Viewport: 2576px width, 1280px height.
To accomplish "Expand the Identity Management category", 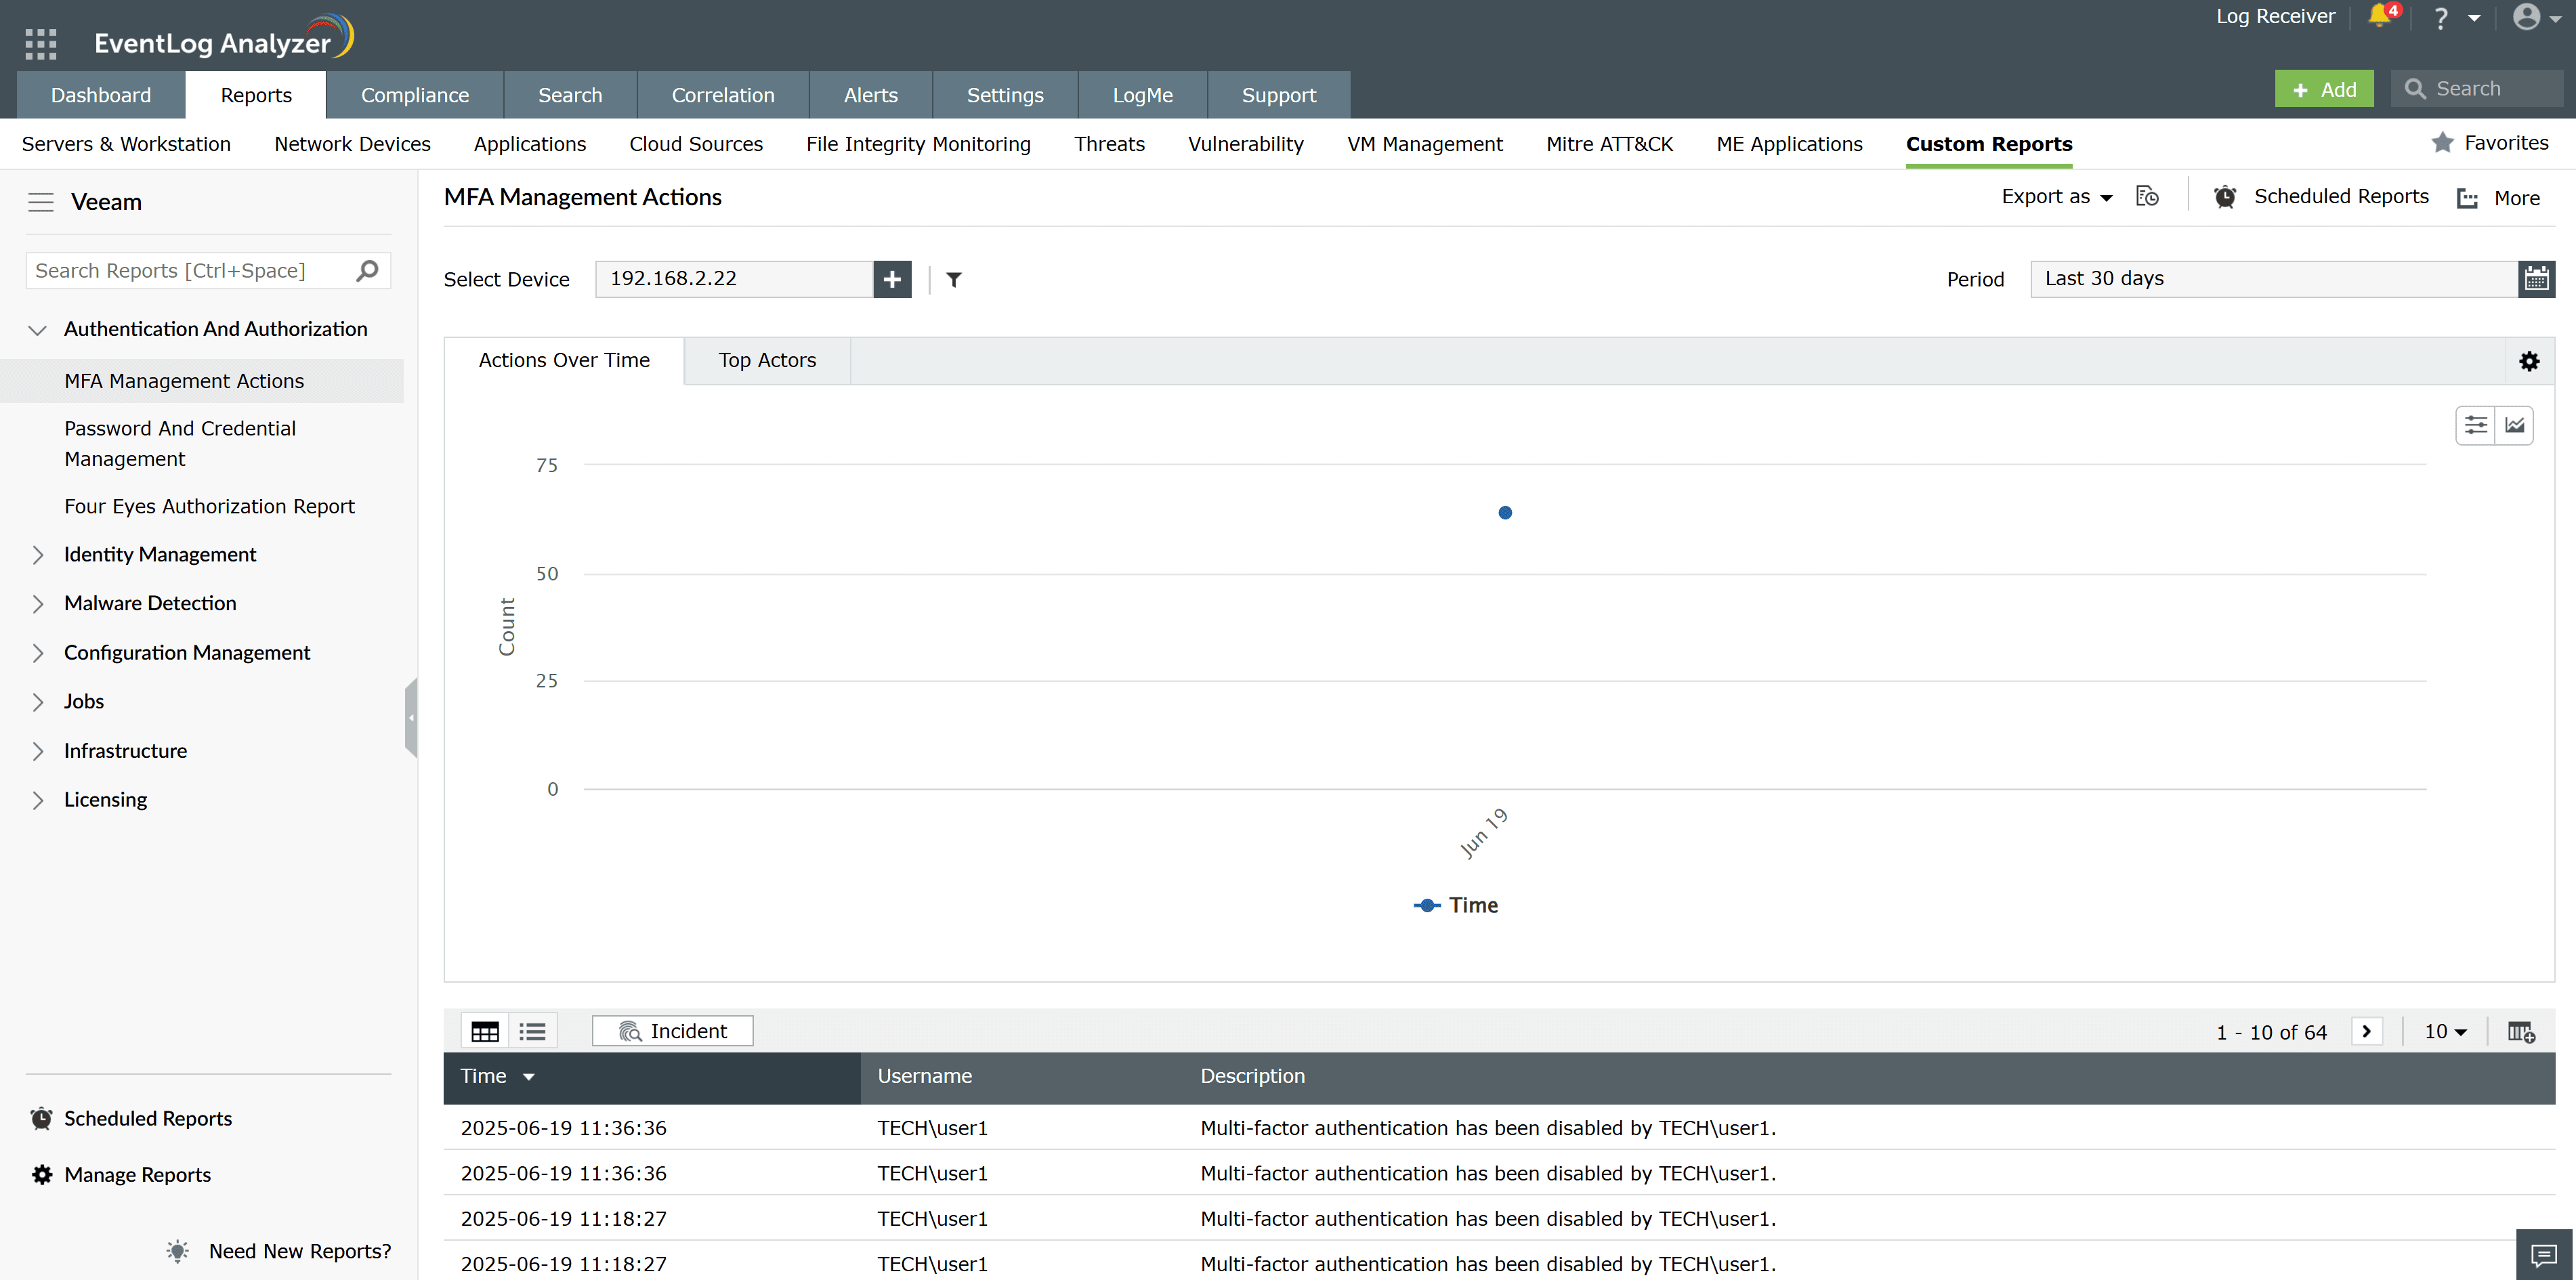I will tap(160, 554).
